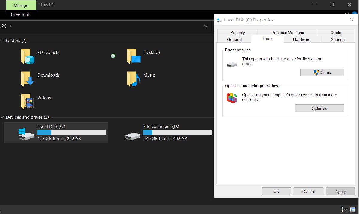
Task: Click the Local Disk (C:) drive icon
Action: [26, 134]
